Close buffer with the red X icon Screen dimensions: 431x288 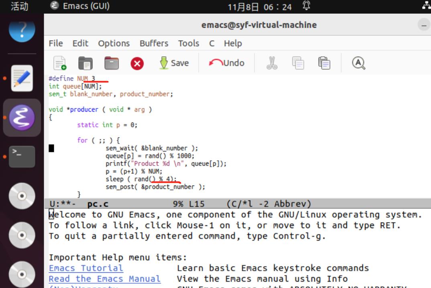click(137, 63)
